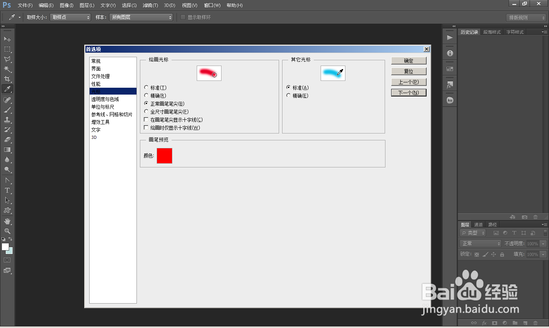Click the 下一个(N) button

[x=409, y=93]
